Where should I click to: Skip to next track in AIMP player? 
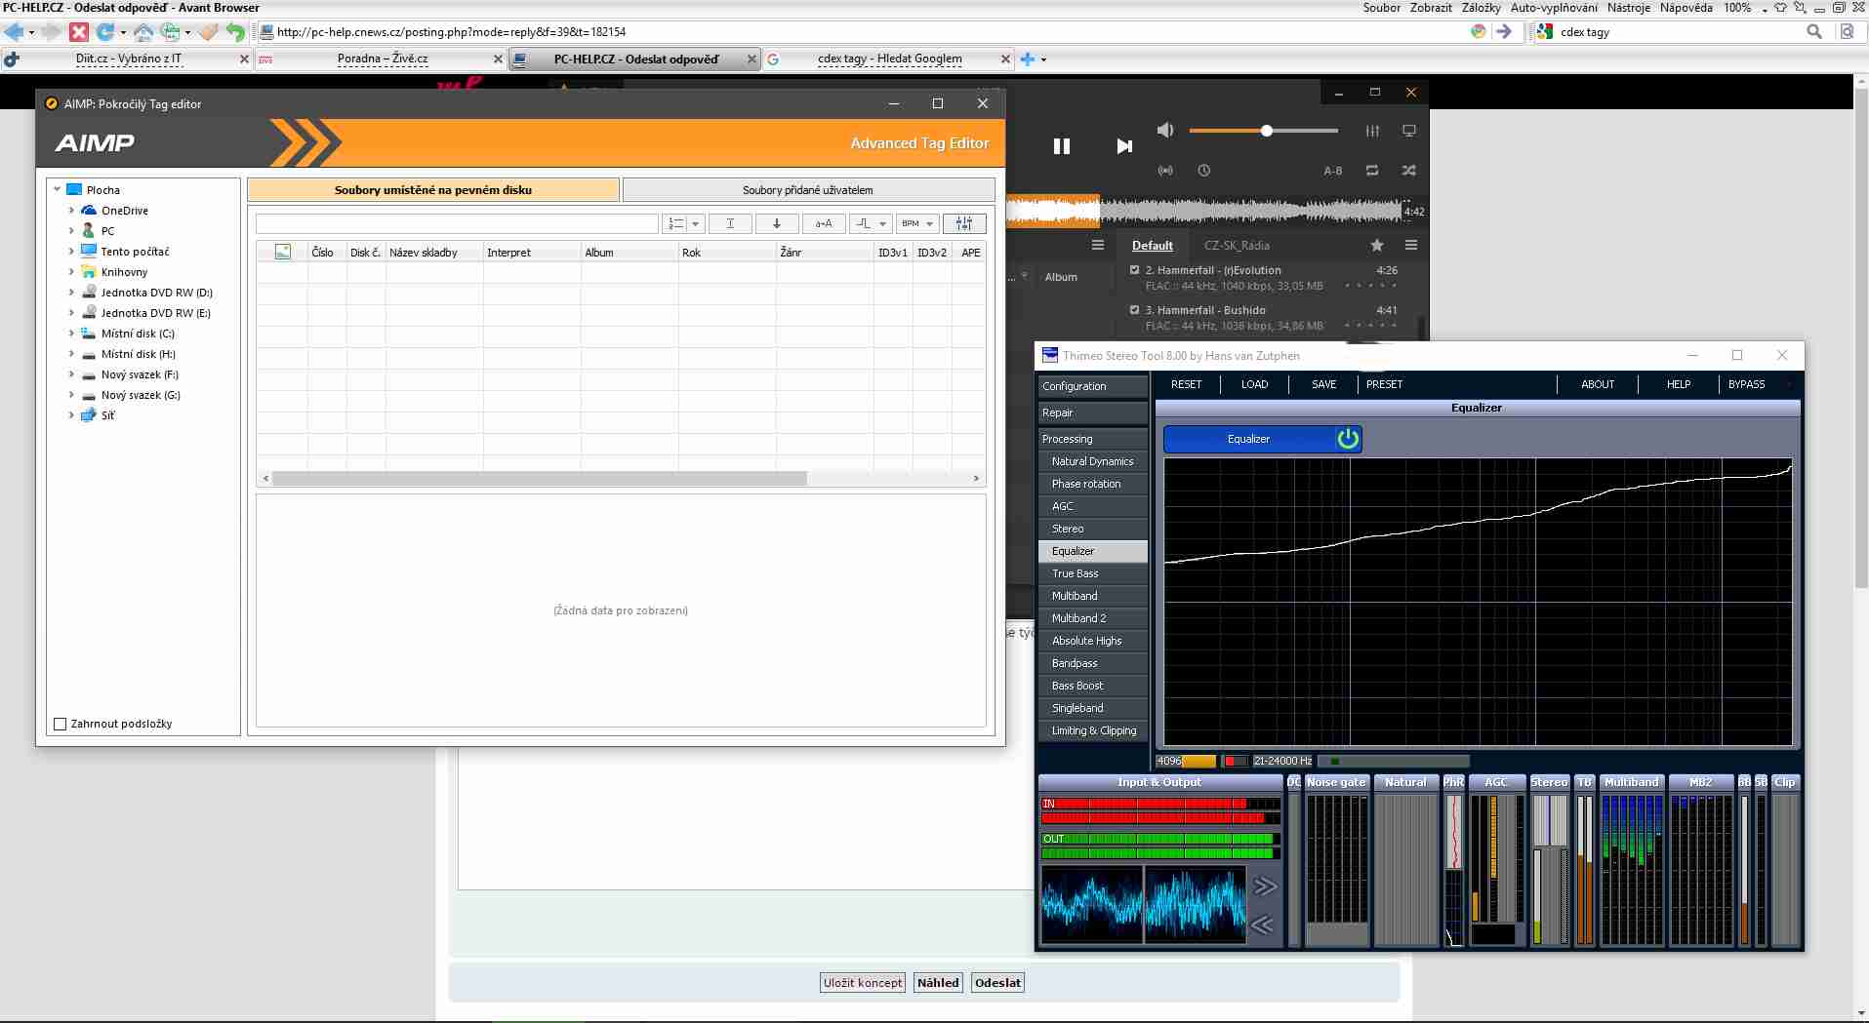pos(1124,146)
